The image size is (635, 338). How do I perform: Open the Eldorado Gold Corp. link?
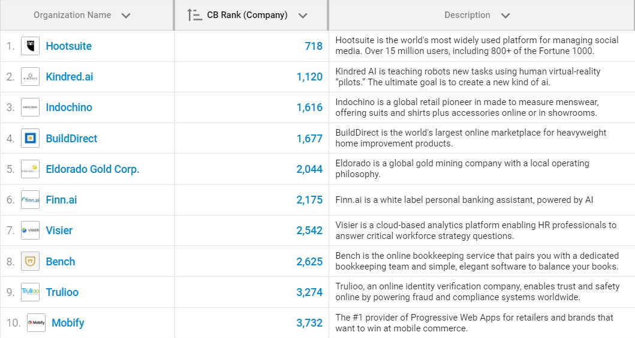click(92, 169)
